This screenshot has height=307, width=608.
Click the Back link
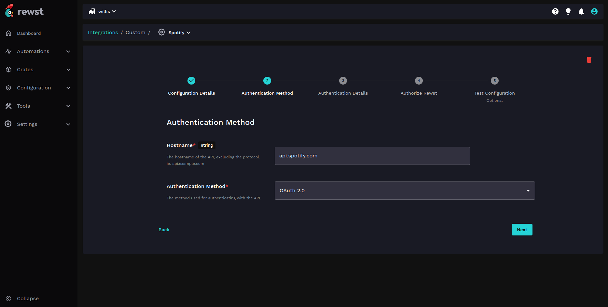164,230
